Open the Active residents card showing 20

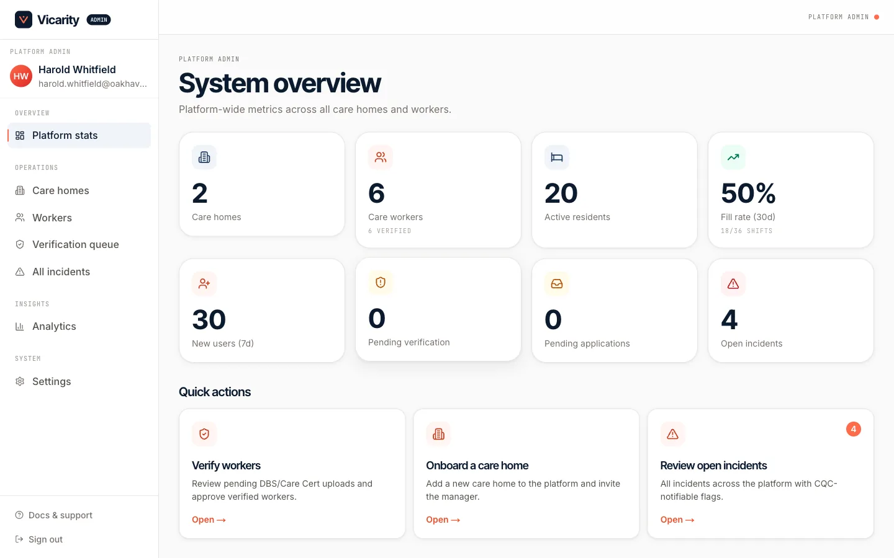(615, 190)
